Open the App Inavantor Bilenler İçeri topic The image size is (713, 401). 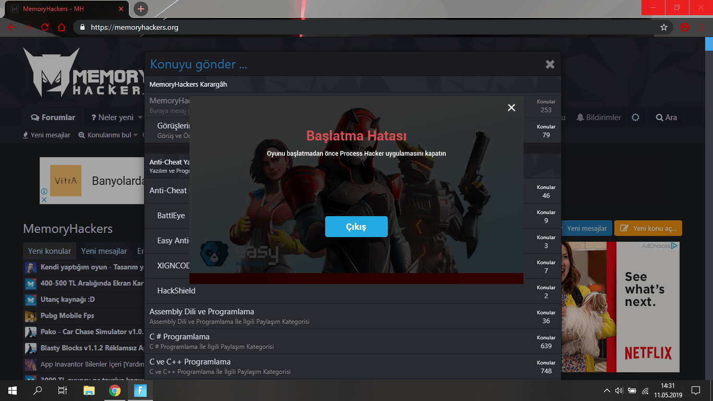click(92, 364)
